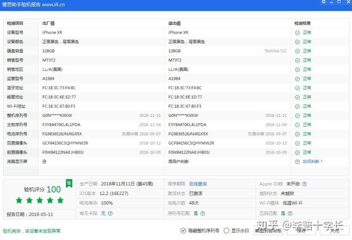Viewport: 352px width, 240px height.
Task: Click help icon beside 有无卡贴
Action: (x=110, y=213)
